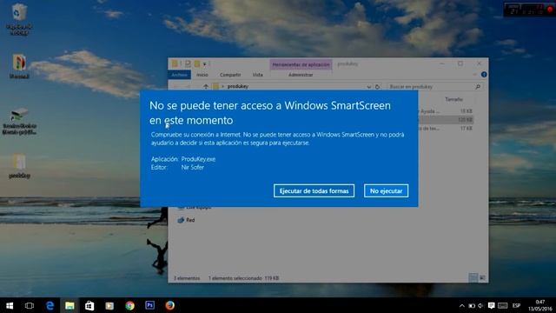Open the taskbar clock and date
This screenshot has height=313, width=556.
tap(539, 305)
